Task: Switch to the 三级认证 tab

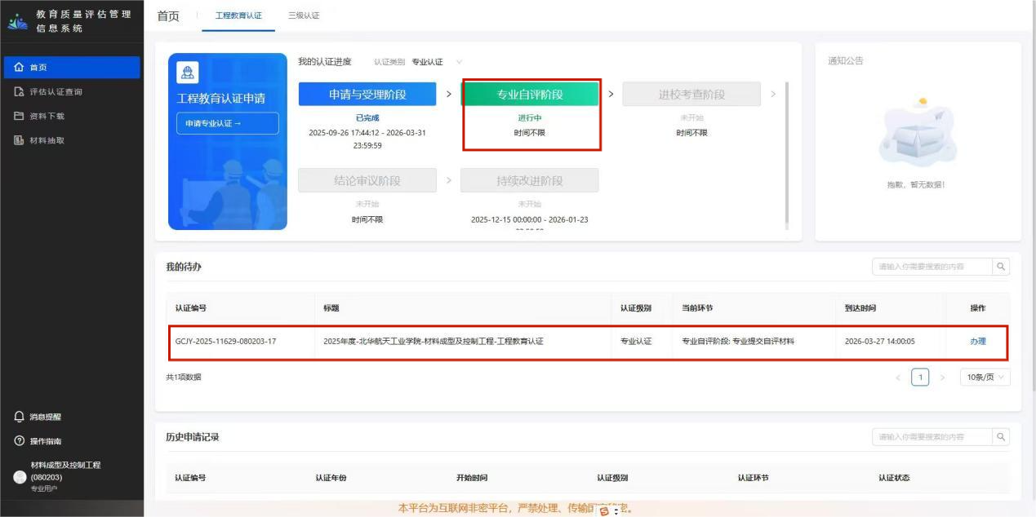Action: (304, 15)
